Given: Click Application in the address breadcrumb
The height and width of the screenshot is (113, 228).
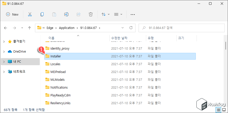Looking at the screenshot, I should tap(67, 28).
